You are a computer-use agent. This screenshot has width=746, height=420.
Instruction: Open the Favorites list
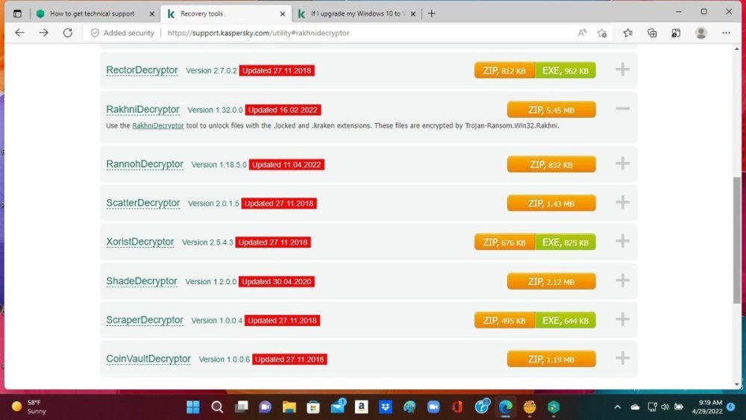[x=628, y=33]
